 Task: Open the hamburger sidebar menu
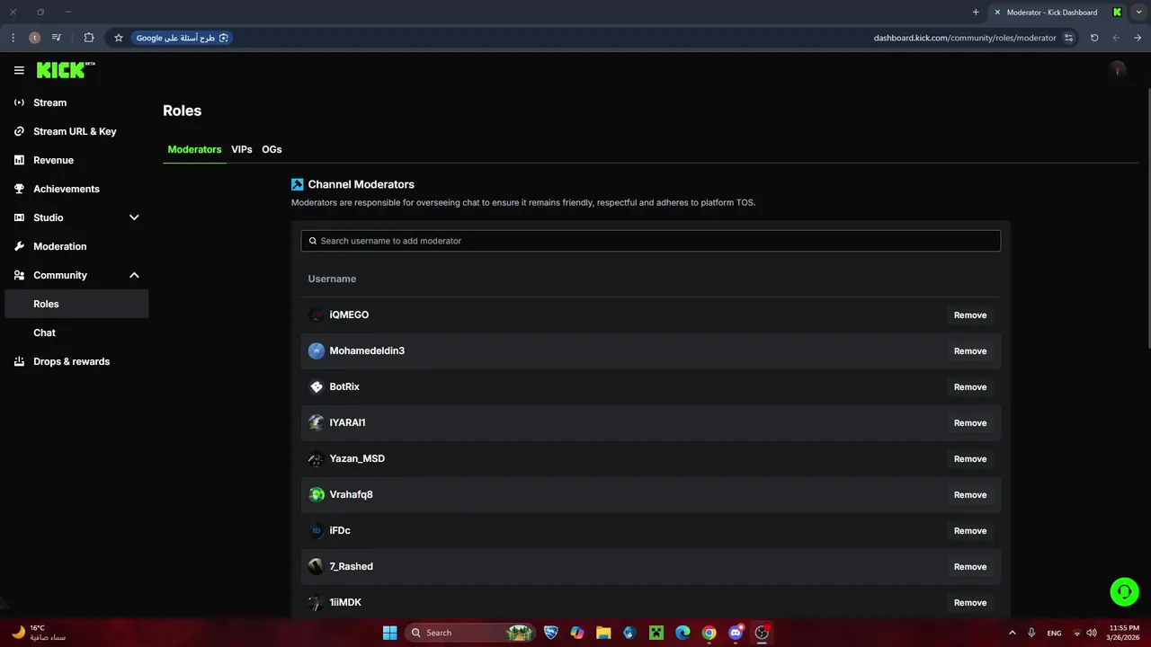pos(19,70)
